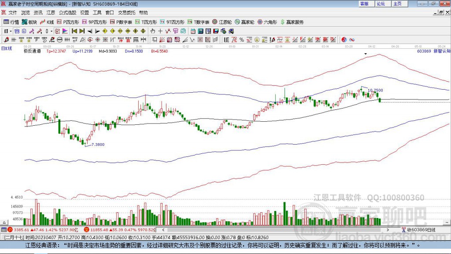Select the hand pan tool
451x254 pixels.
point(152,31)
